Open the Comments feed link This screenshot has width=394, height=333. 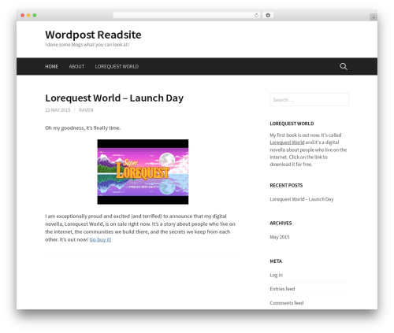[x=287, y=303]
